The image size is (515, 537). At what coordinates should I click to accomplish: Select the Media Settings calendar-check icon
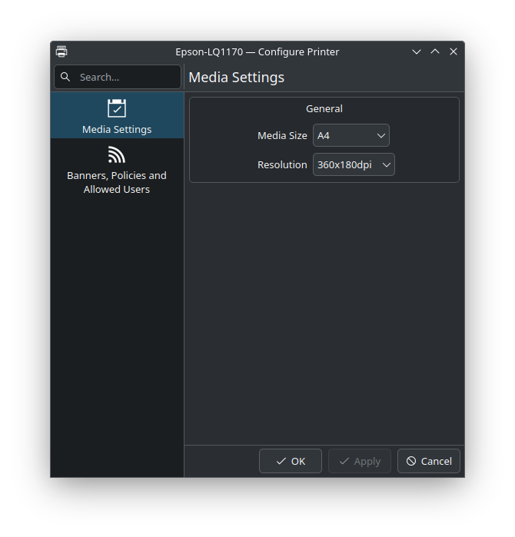(117, 108)
